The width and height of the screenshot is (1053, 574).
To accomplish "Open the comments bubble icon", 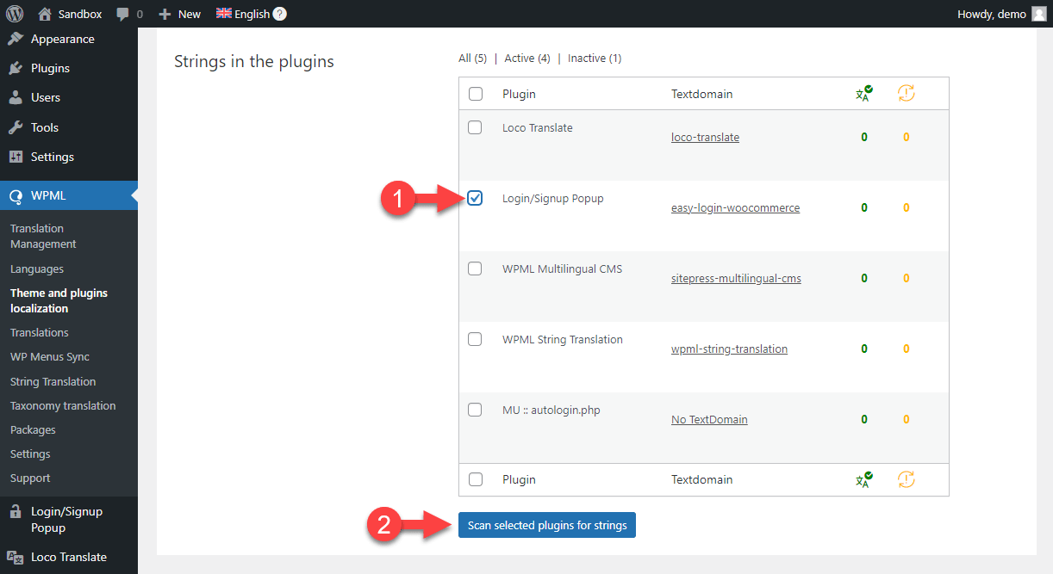I will point(123,15).
